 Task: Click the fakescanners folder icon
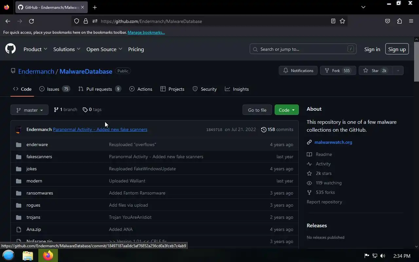[x=19, y=157]
